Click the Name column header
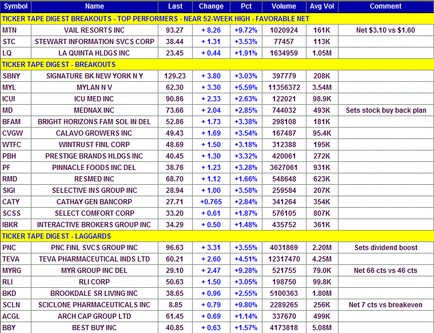The image size is (434, 333). [94, 6]
